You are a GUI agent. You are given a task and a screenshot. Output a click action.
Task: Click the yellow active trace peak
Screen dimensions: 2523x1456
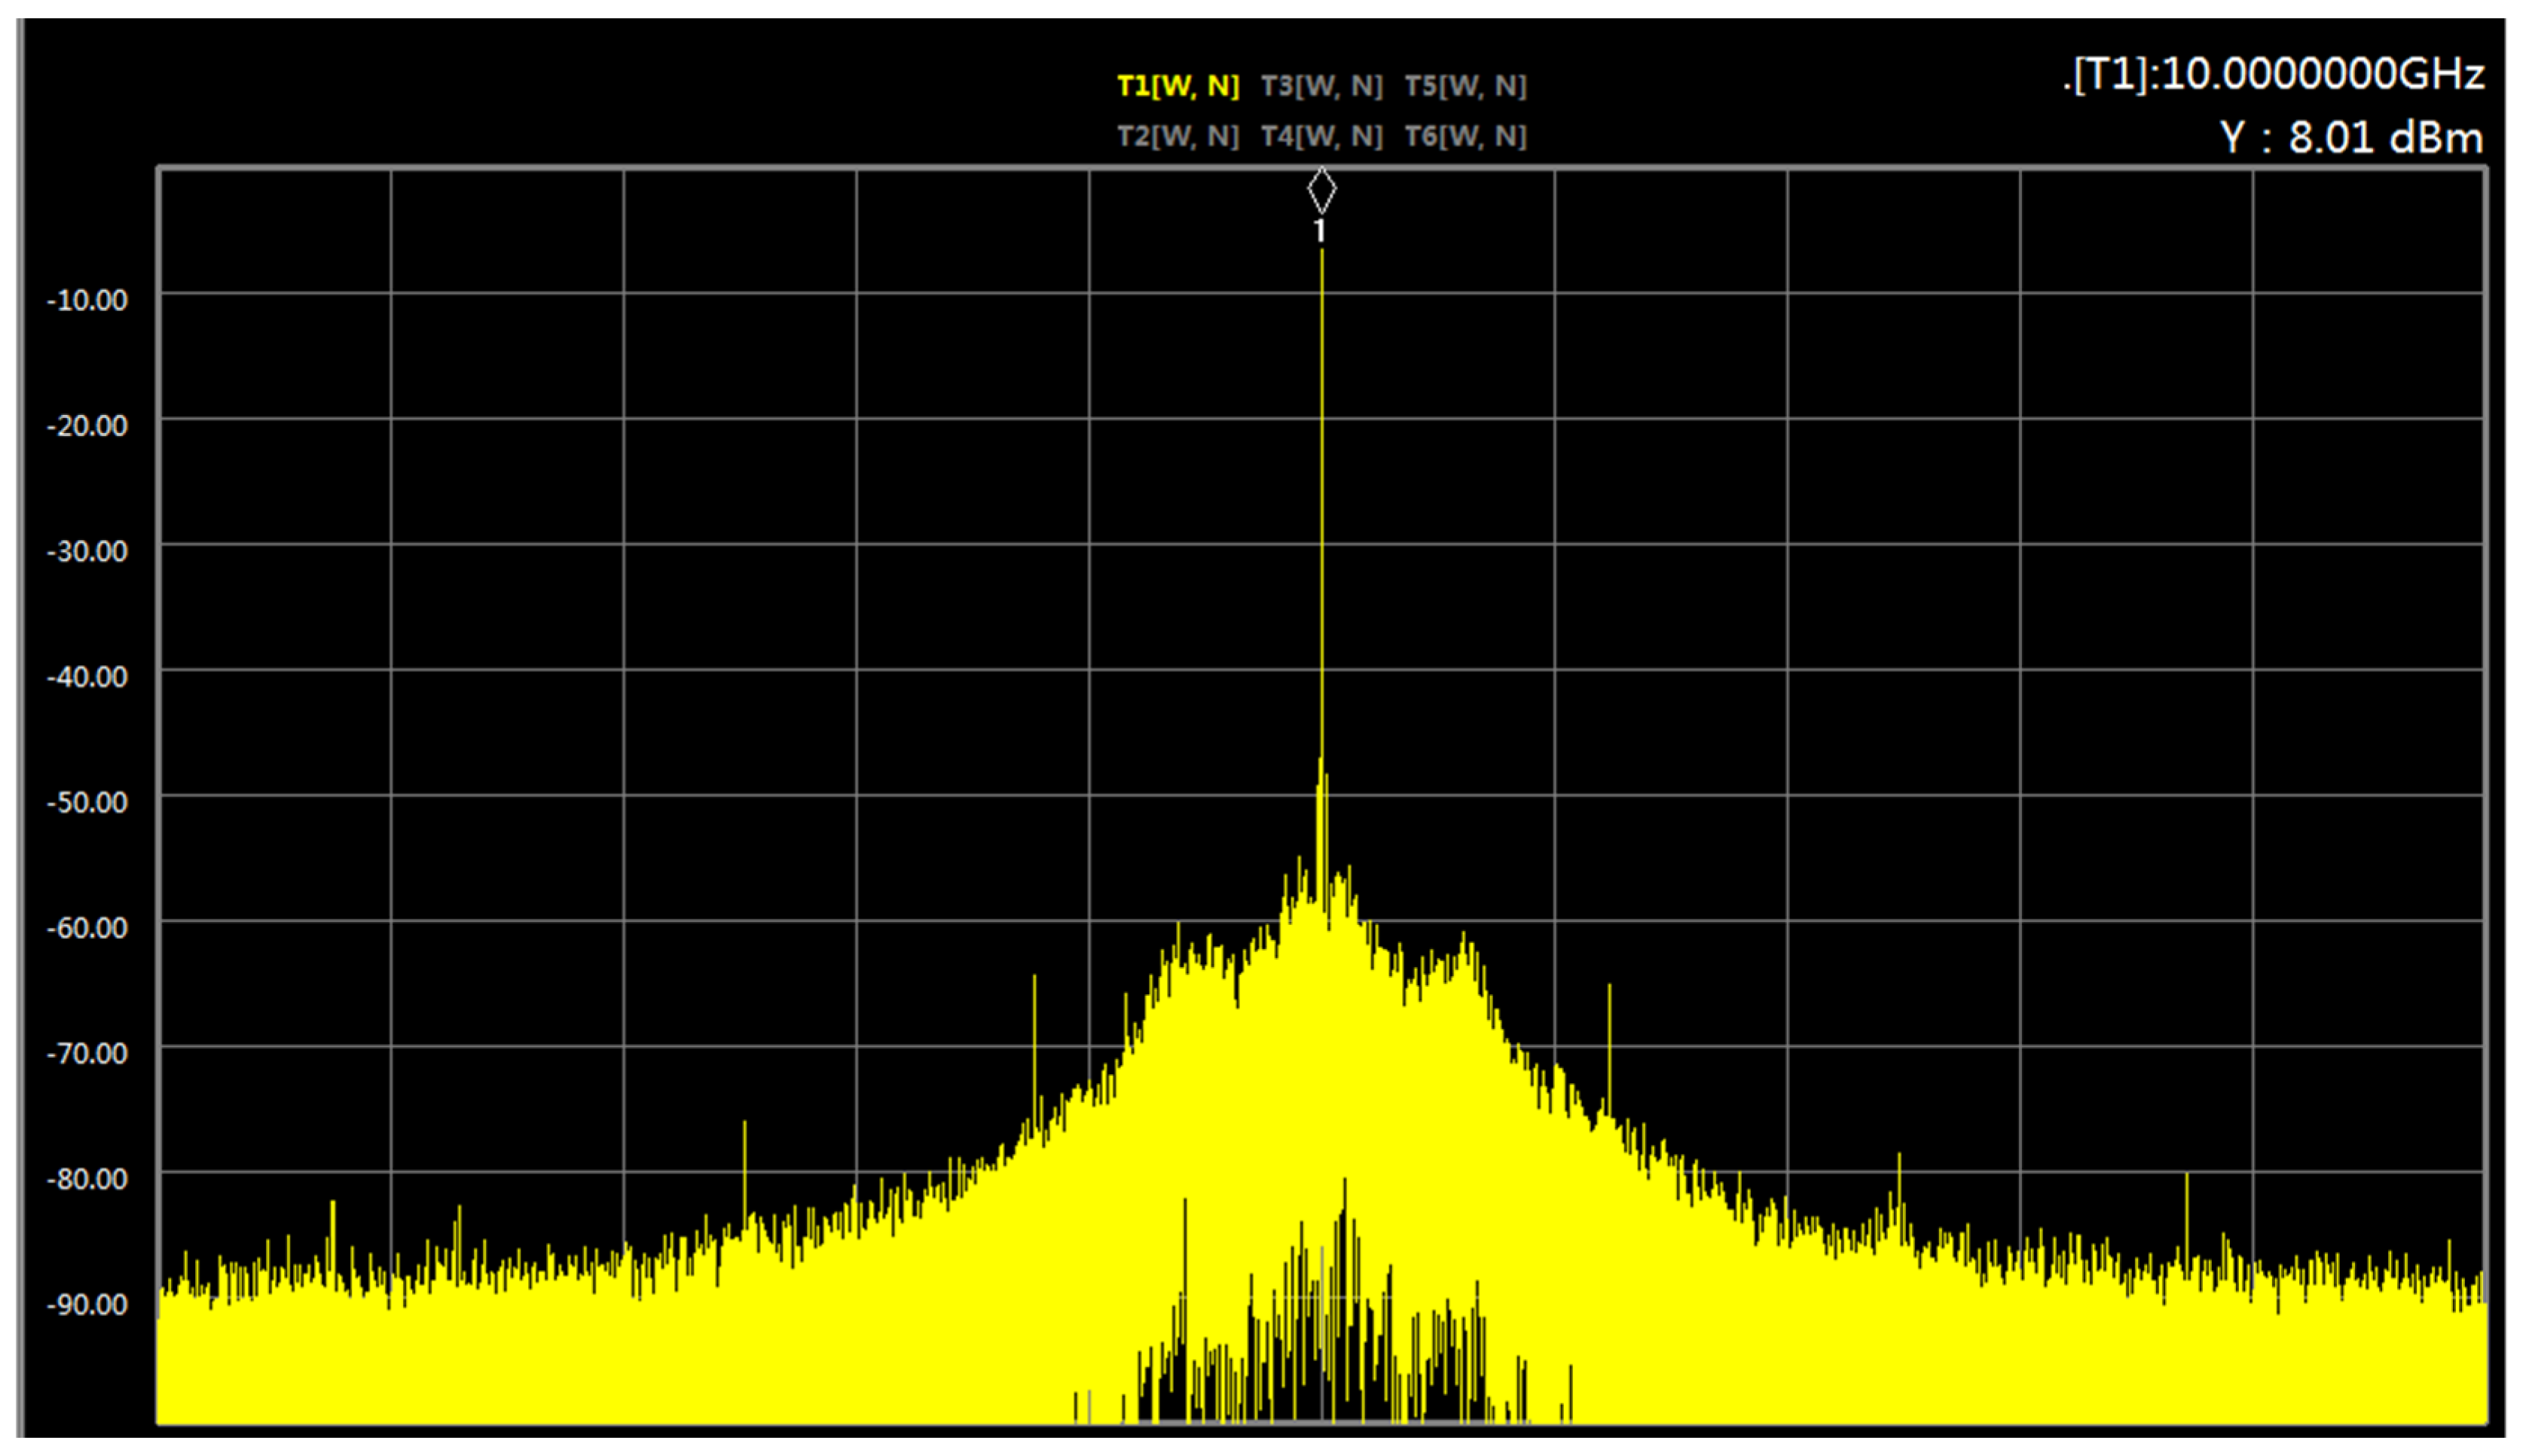pyautogui.click(x=1322, y=255)
